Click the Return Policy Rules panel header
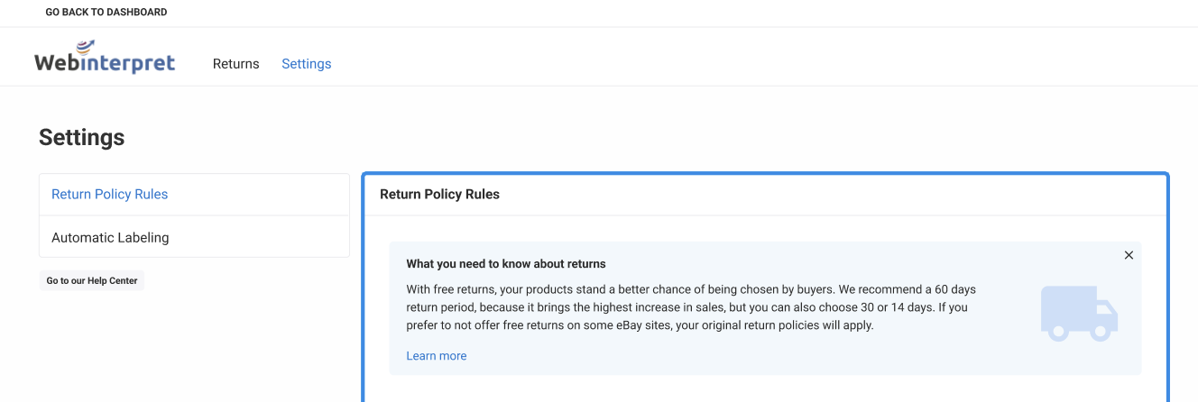Screen dimensions: 1198x402 click(439, 194)
